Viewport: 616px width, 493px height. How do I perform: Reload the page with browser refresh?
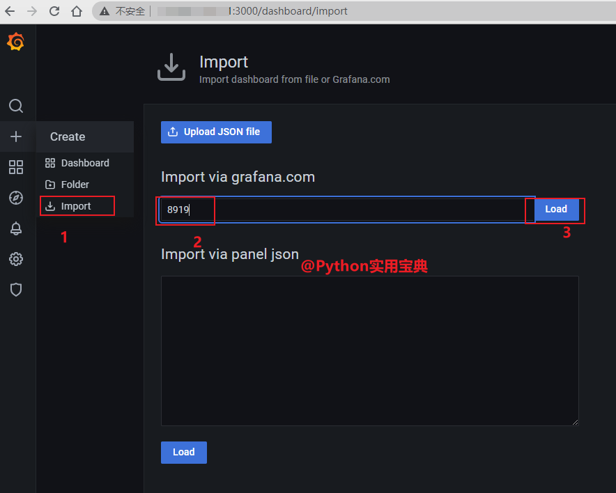pyautogui.click(x=54, y=11)
